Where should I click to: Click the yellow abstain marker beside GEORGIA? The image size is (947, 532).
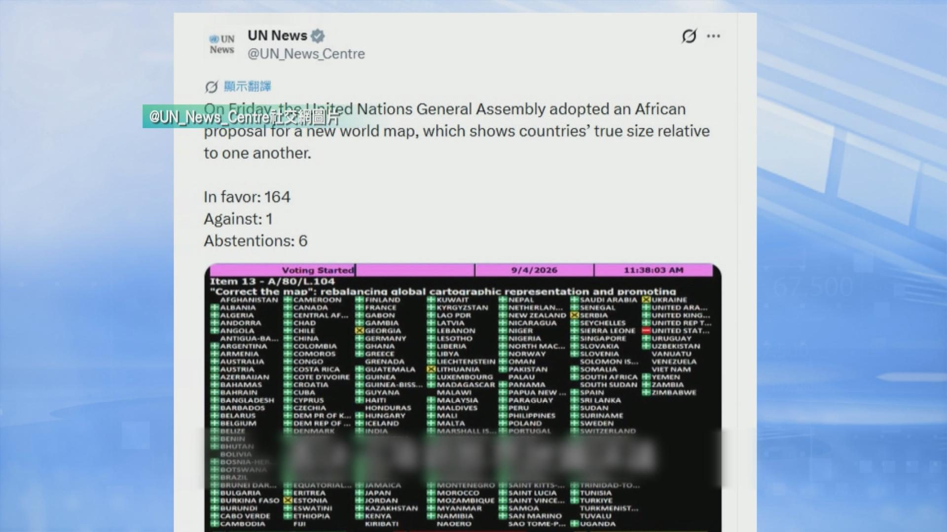(x=359, y=331)
